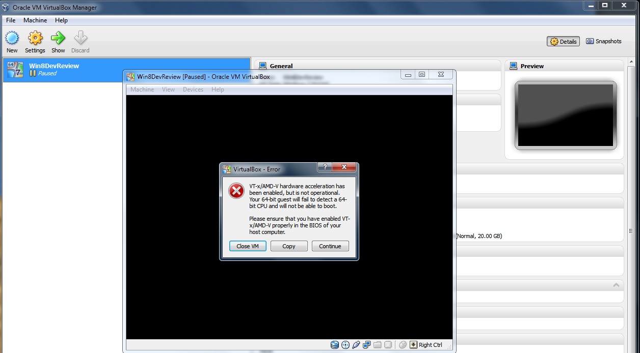Open the optical disc (CD/DVD) indicator

coord(345,345)
